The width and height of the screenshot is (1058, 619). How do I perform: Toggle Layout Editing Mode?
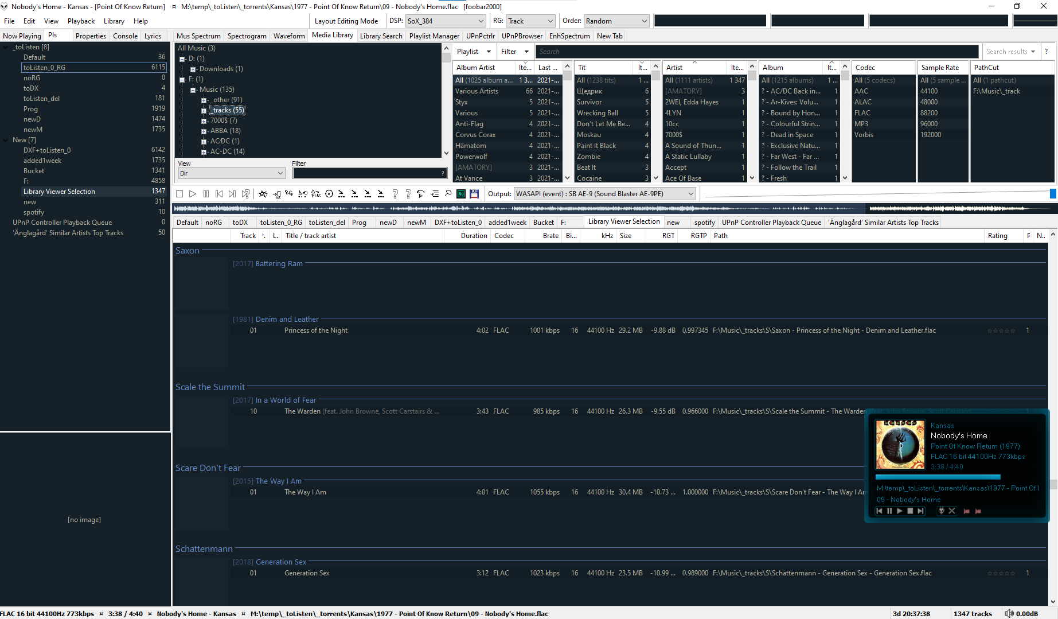346,21
